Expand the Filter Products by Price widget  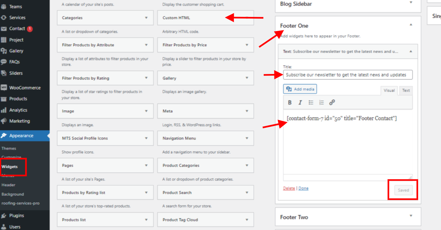247,45
